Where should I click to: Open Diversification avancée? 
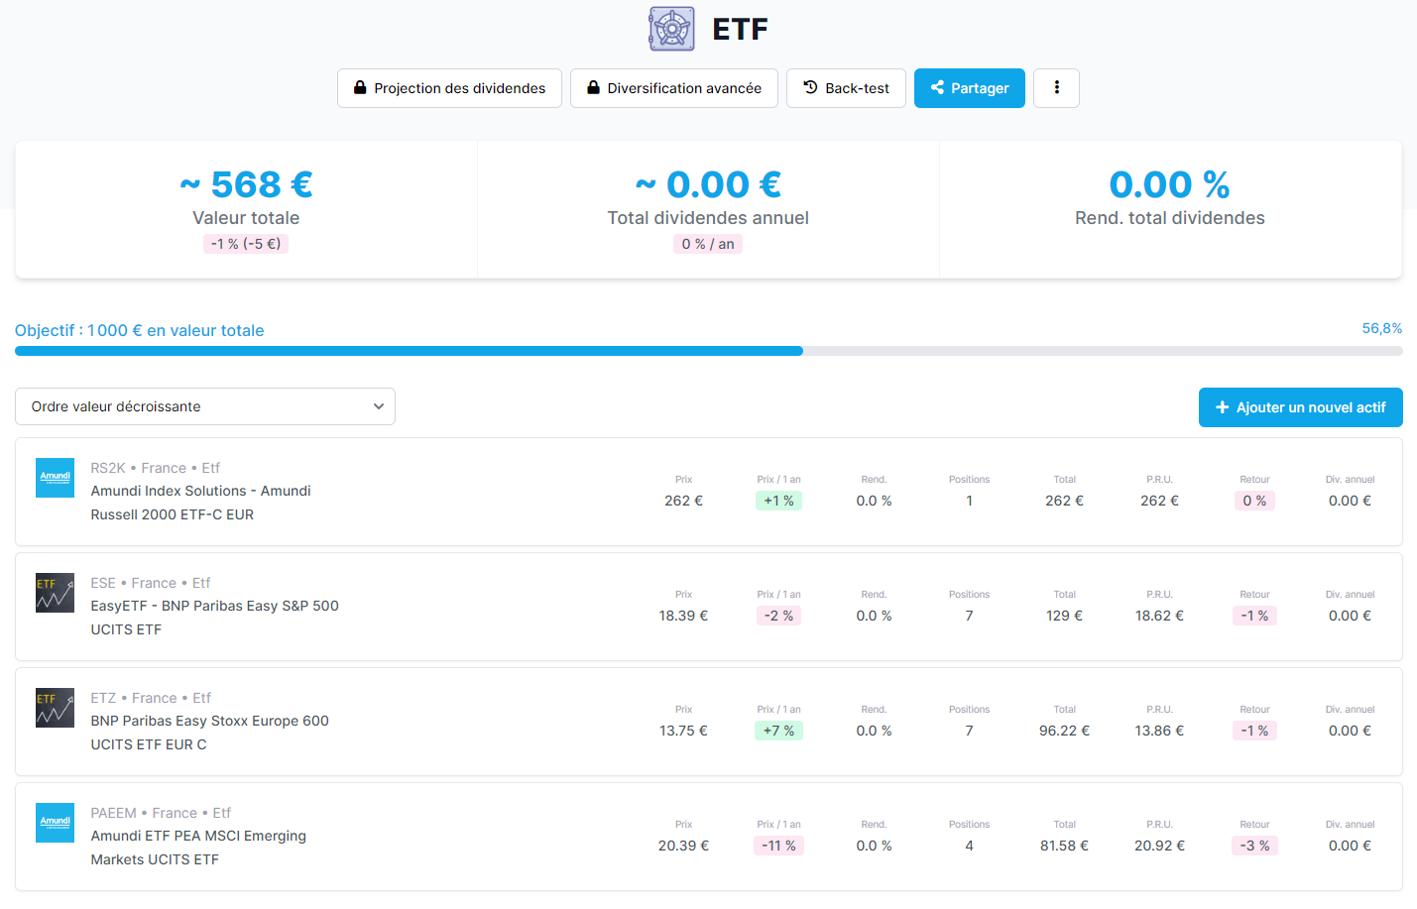click(674, 88)
